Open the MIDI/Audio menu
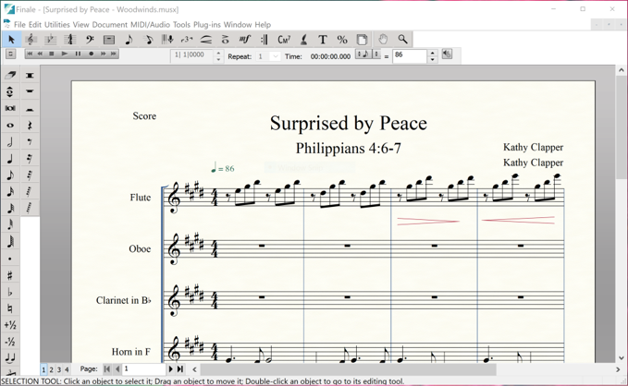 pyautogui.click(x=150, y=25)
